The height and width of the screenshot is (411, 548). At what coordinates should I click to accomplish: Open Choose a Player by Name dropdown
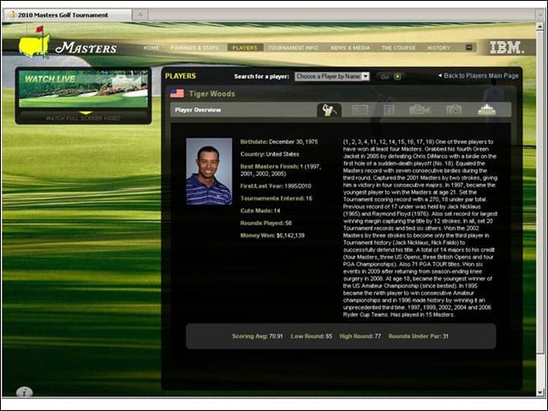pos(332,76)
